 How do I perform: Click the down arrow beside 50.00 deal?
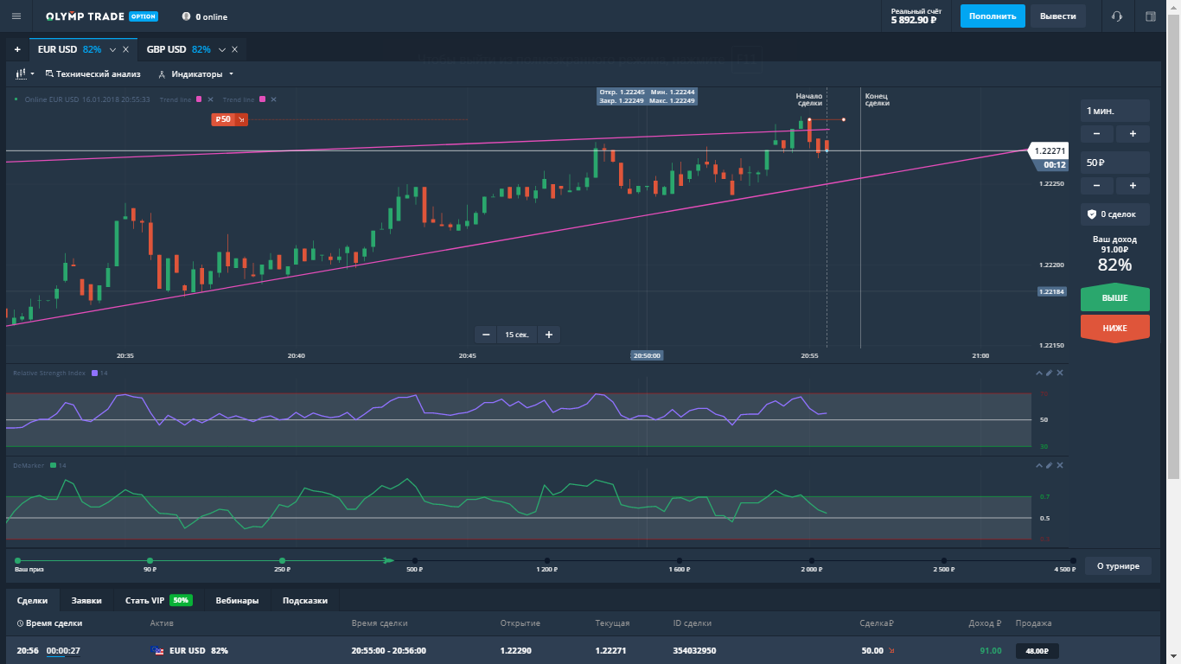[x=892, y=651]
